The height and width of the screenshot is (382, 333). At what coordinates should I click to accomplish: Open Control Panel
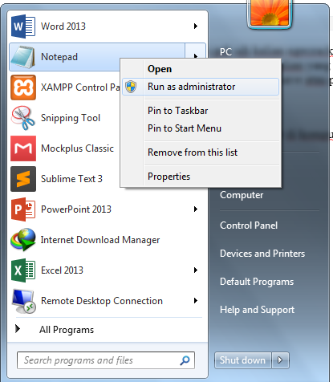coord(249,226)
